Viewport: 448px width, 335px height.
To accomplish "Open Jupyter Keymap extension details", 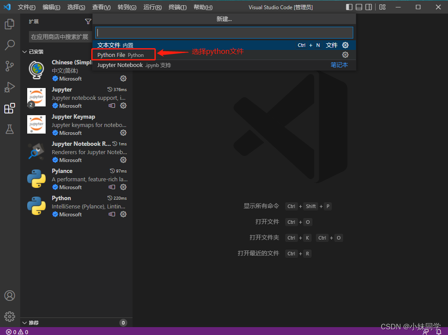I will 77,125.
